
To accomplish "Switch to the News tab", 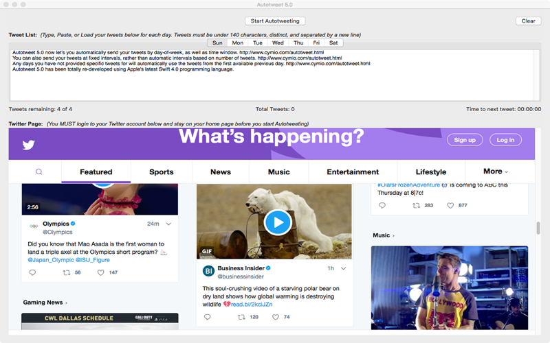I will click(x=221, y=172).
